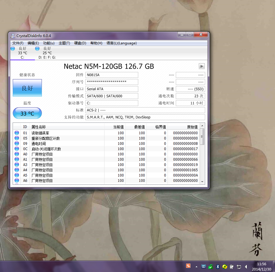The width and height of the screenshot is (275, 272).
Task: Click raw value 000000001065
Action: (x=185, y=170)
